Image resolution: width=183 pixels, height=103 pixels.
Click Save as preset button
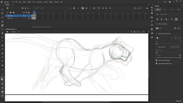(162, 47)
